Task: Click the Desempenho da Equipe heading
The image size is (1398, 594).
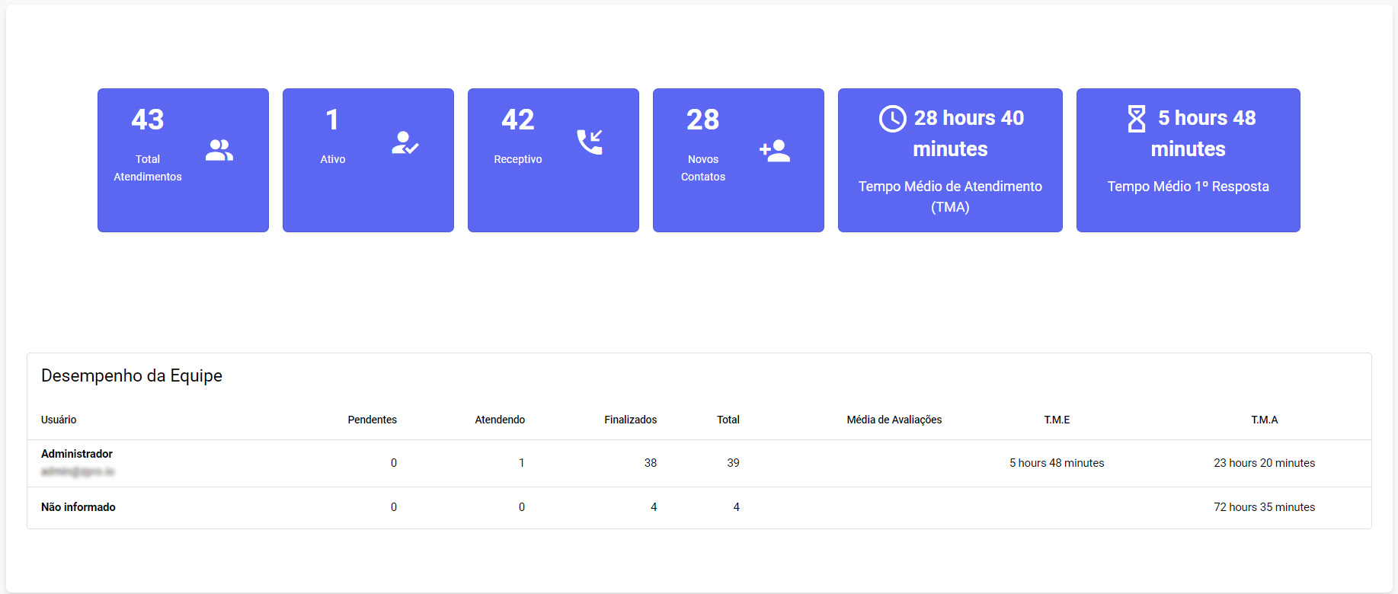Action: click(x=132, y=375)
